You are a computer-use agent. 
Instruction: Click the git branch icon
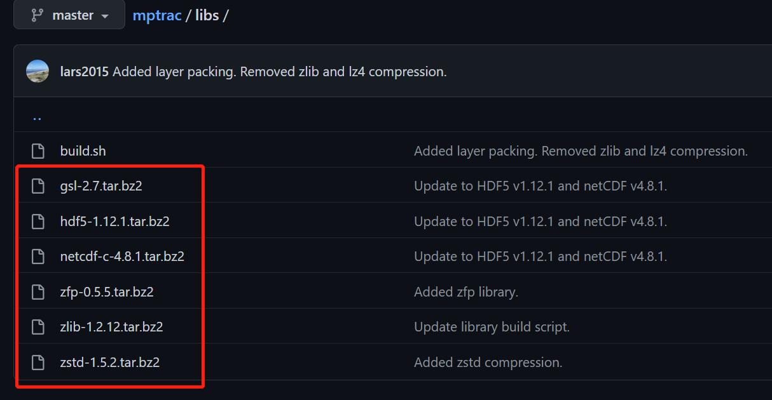(x=38, y=15)
